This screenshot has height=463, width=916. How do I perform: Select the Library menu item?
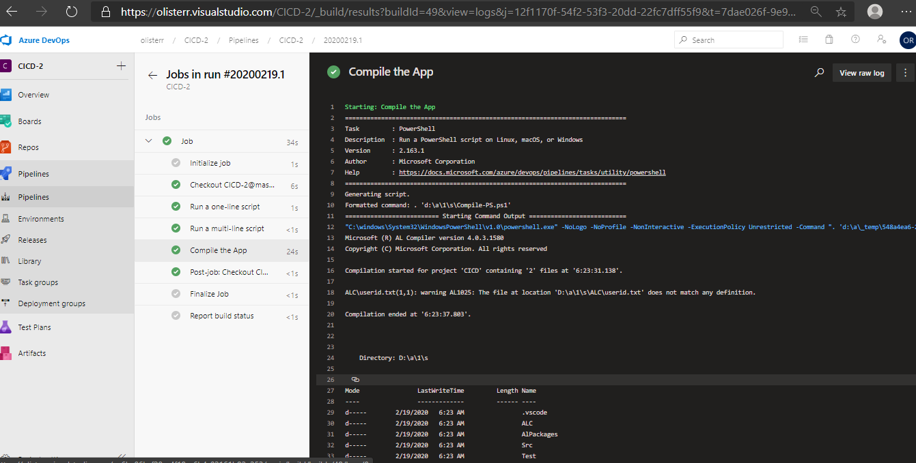point(29,261)
